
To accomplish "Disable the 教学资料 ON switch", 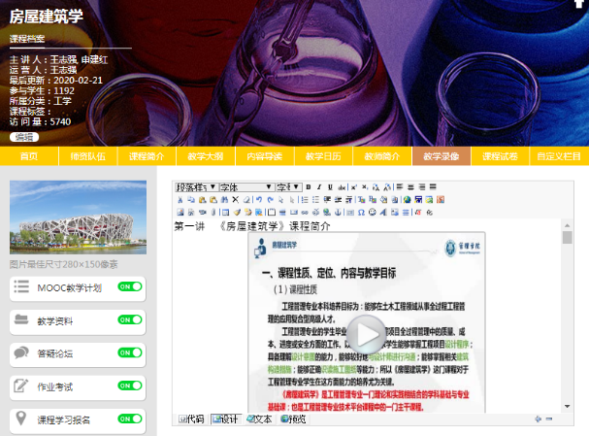I will point(130,320).
